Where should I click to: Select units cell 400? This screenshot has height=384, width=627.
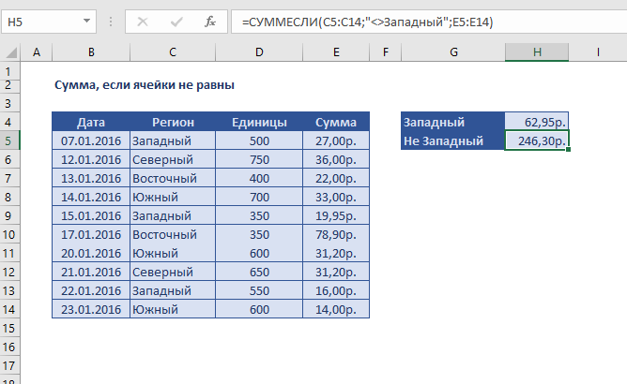[259, 179]
